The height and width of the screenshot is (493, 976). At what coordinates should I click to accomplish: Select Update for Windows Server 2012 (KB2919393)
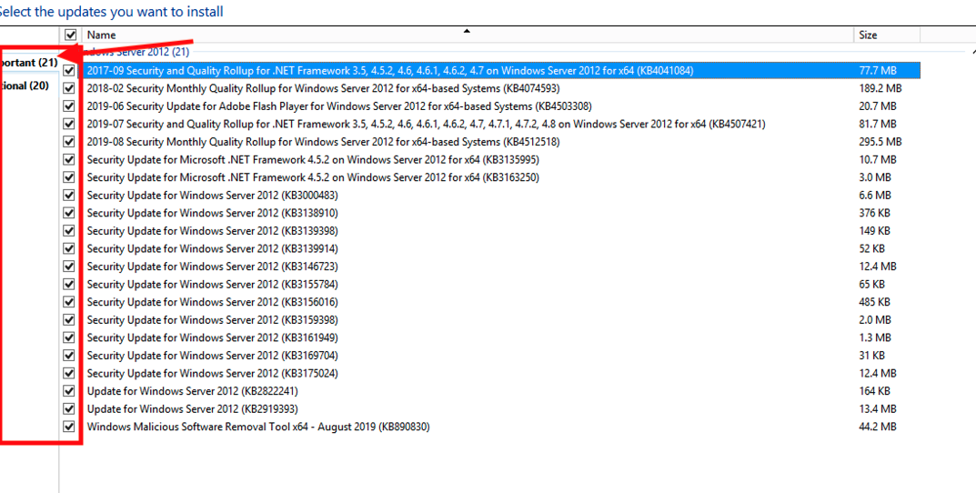click(x=192, y=409)
